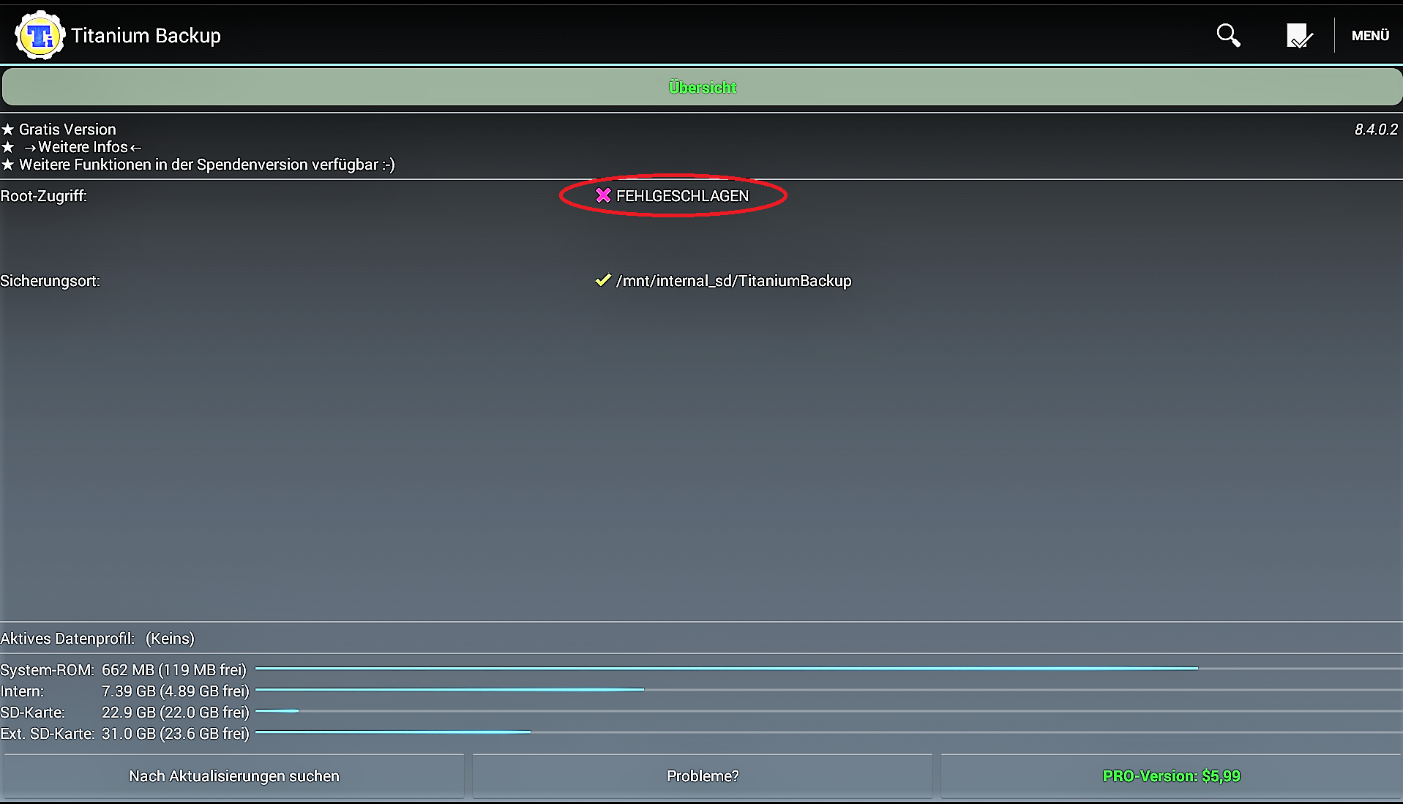Click the FEHLGESCHLAGEN root status
The height and width of the screenshot is (804, 1403).
tap(682, 196)
